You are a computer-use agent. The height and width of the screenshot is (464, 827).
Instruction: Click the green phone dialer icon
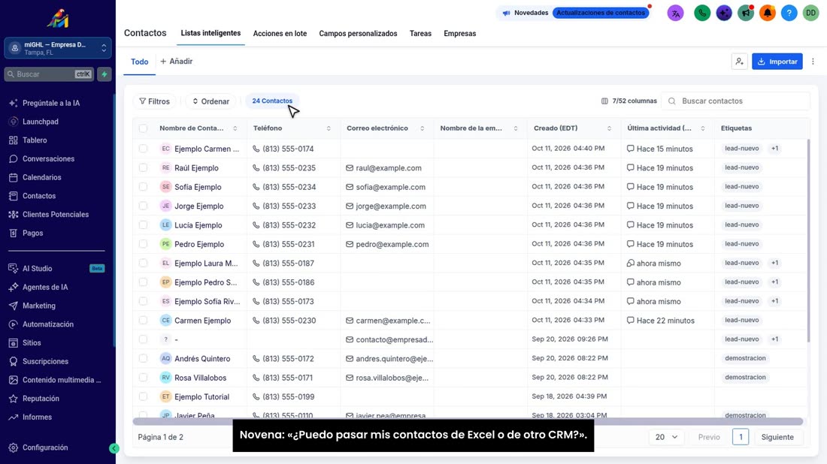pyautogui.click(x=702, y=13)
